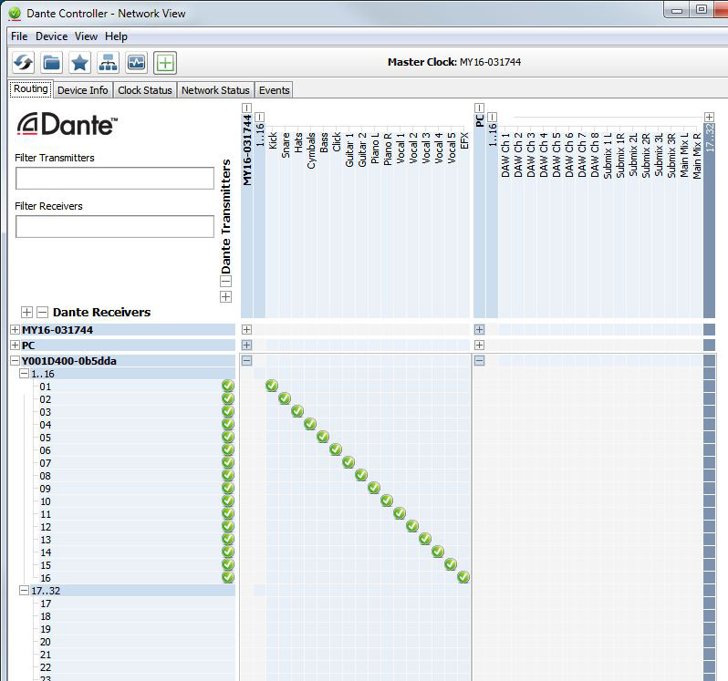The height and width of the screenshot is (681, 728).
Task: Open the Device menu
Action: tap(51, 36)
